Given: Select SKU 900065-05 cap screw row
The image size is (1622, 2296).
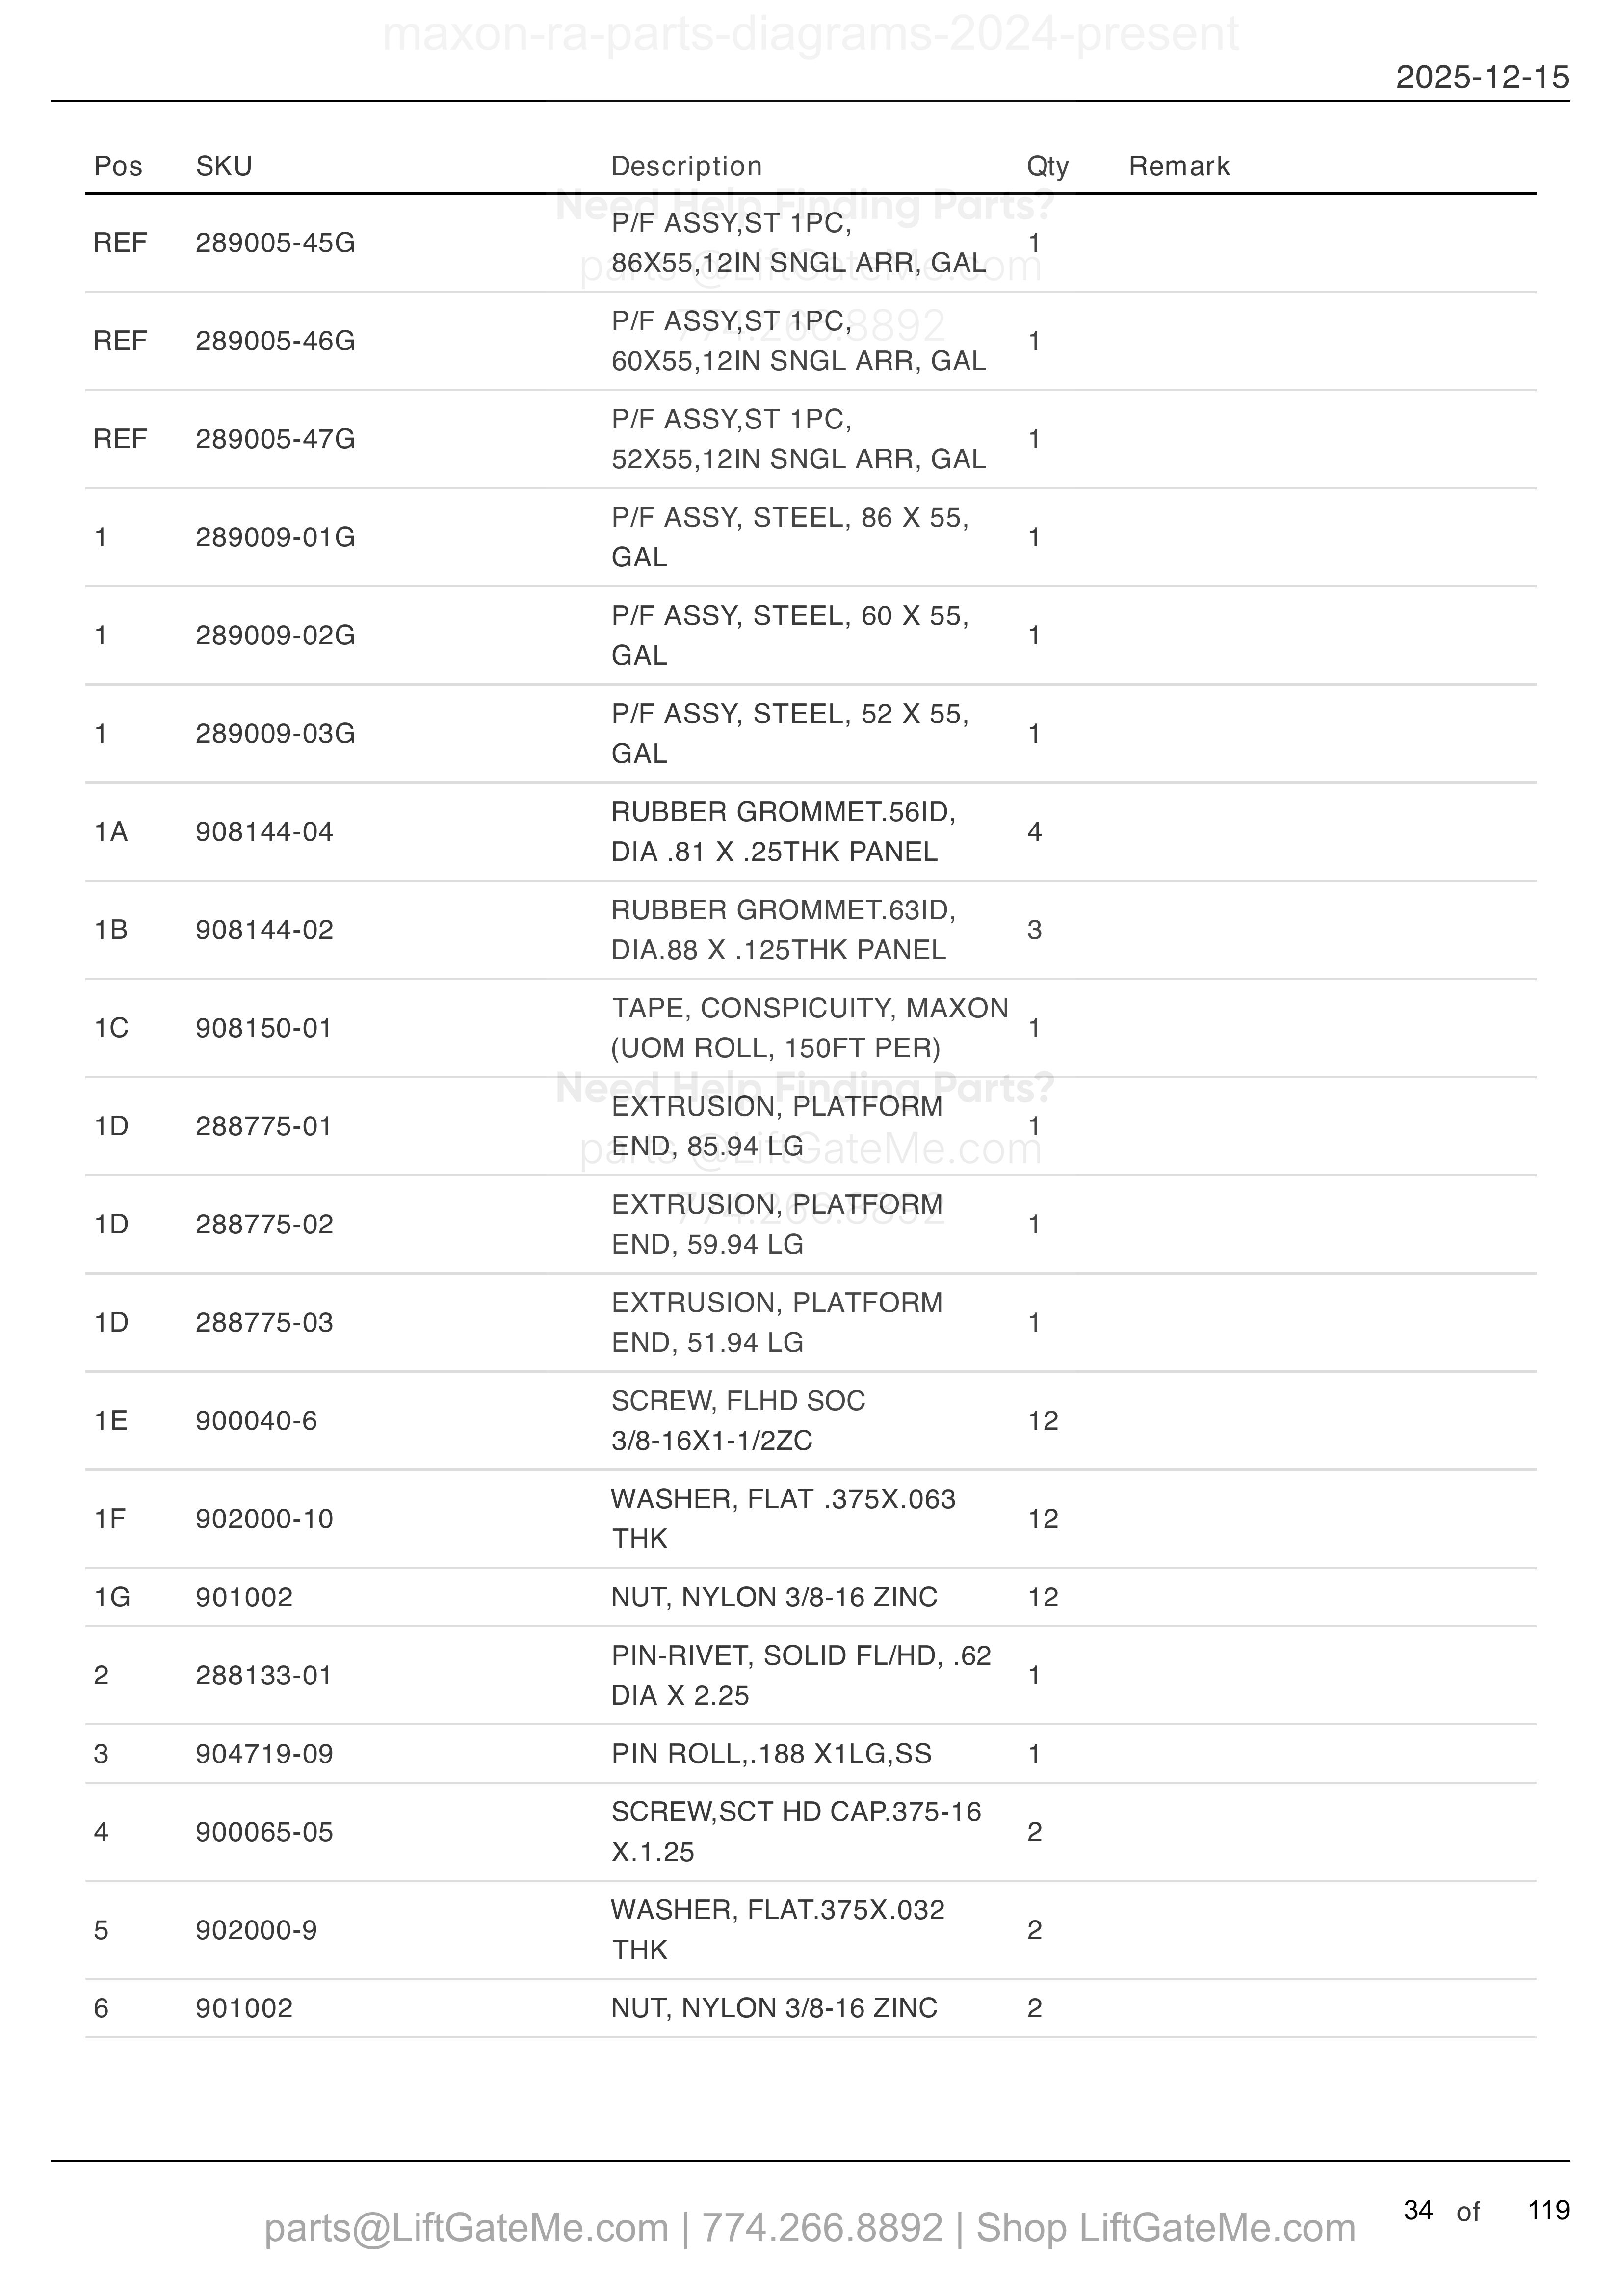Looking at the screenshot, I should click(811, 1831).
